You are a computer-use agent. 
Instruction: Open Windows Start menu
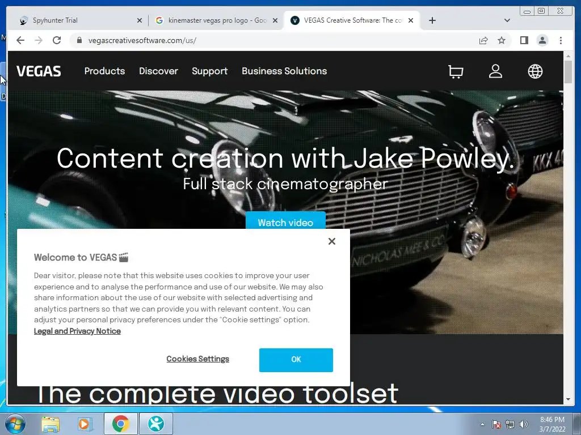tap(15, 424)
